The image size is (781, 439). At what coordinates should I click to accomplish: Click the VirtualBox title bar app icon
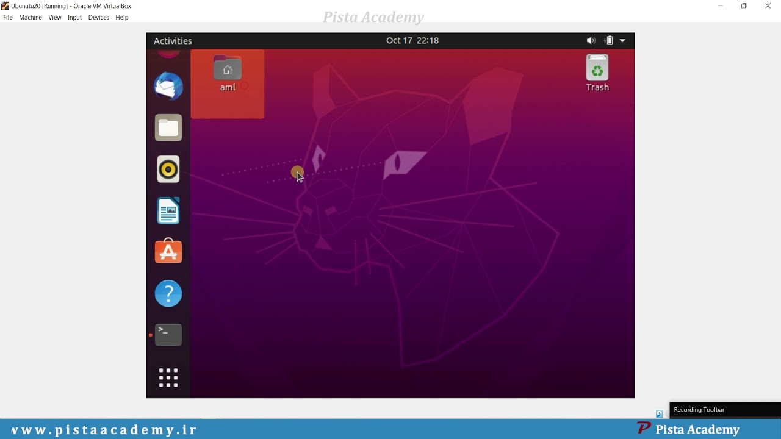tap(5, 6)
